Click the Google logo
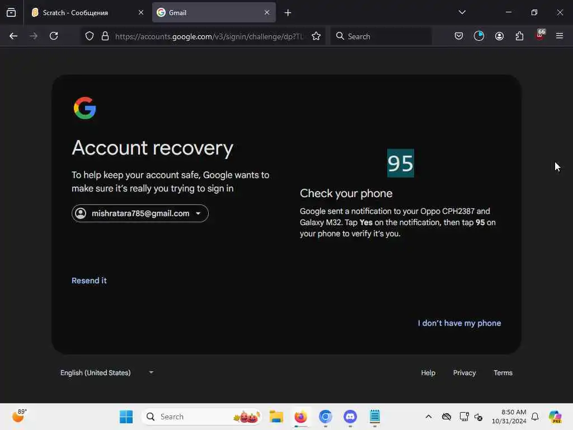This screenshot has height=430, width=573. (85, 108)
